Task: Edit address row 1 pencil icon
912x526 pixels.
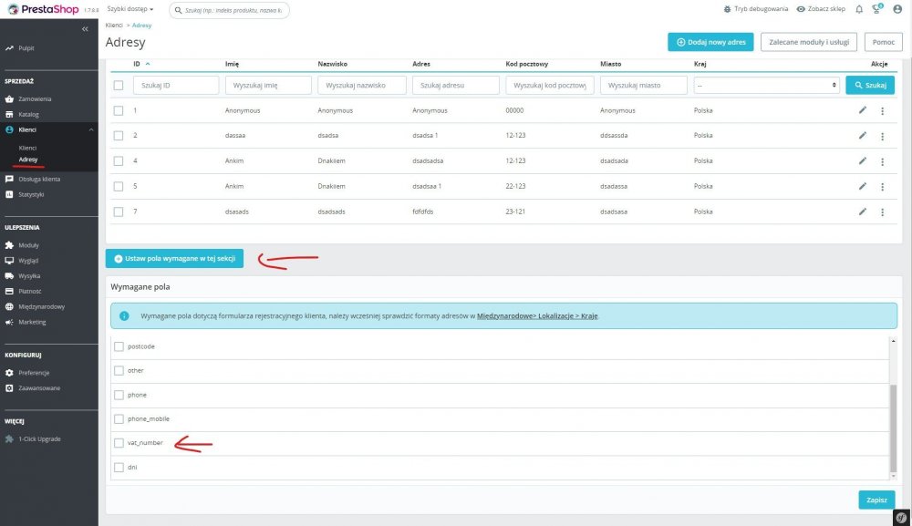Action: coord(863,110)
